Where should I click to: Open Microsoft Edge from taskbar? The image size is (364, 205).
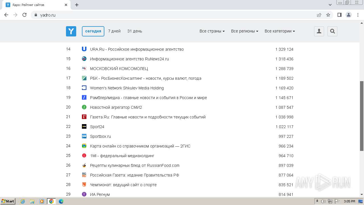click(x=61, y=201)
